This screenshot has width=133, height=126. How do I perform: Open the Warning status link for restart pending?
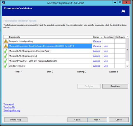click(x=97, y=41)
